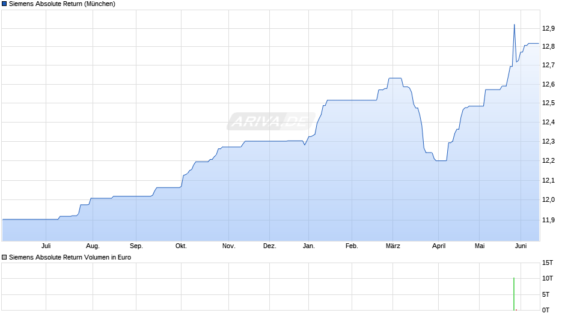Select the 'Mai' month label on the axis

click(x=480, y=246)
